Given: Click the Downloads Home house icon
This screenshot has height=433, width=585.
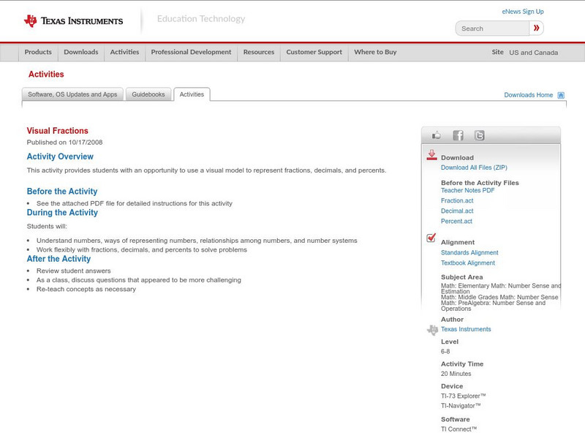Looking at the screenshot, I should [561, 95].
